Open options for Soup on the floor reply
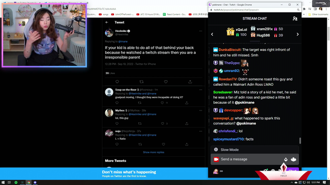 [x=201, y=90]
